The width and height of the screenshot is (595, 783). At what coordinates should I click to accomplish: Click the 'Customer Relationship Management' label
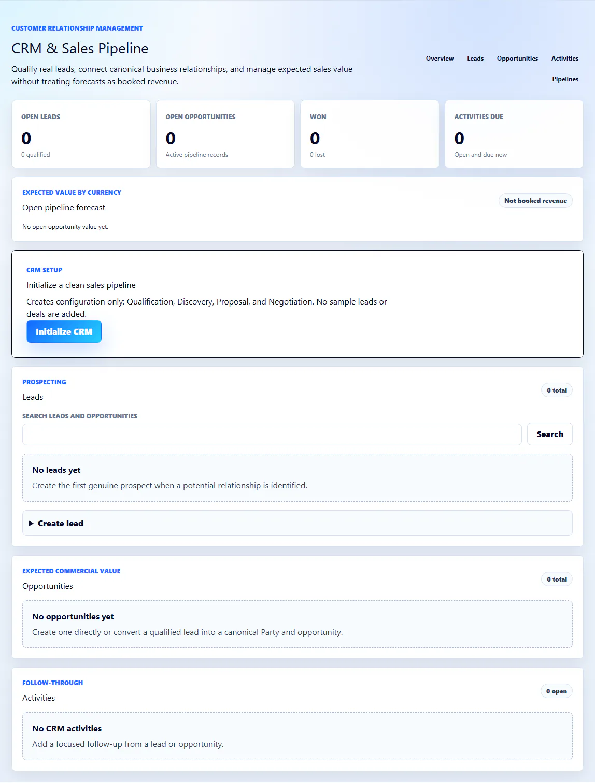77,28
